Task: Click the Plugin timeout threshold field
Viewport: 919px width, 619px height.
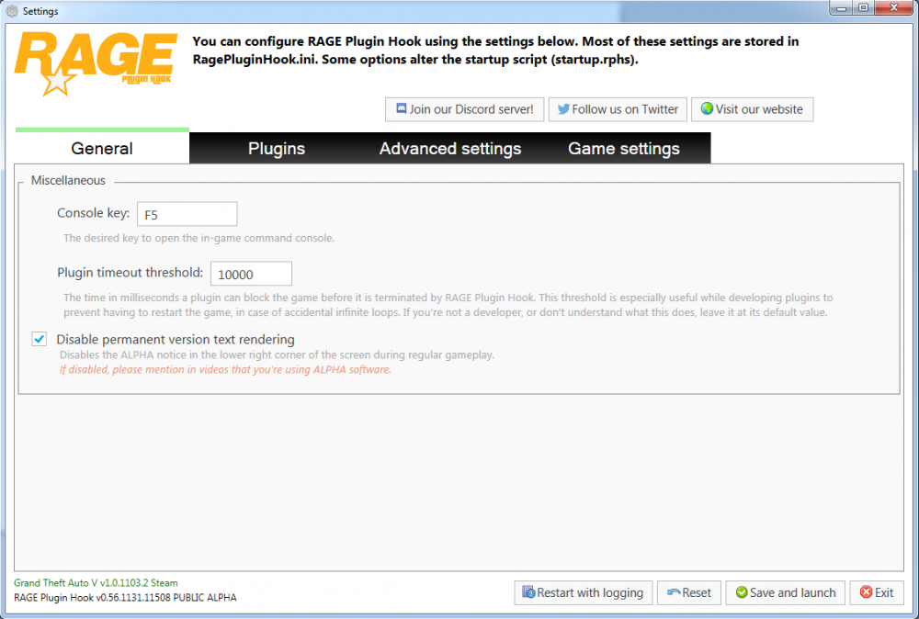Action: pos(251,274)
